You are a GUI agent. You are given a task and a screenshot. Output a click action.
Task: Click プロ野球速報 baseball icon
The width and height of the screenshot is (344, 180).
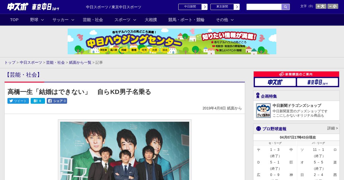tap(259, 129)
